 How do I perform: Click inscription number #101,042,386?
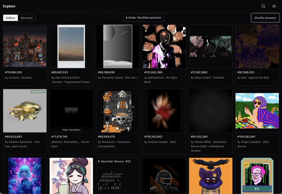pyautogui.click(x=153, y=72)
